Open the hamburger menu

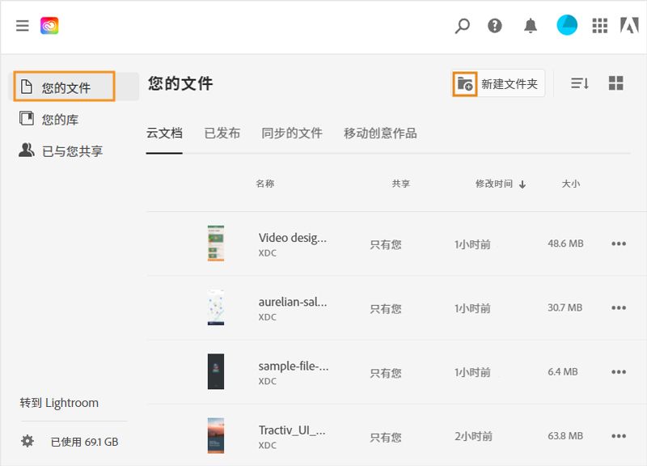pos(22,25)
